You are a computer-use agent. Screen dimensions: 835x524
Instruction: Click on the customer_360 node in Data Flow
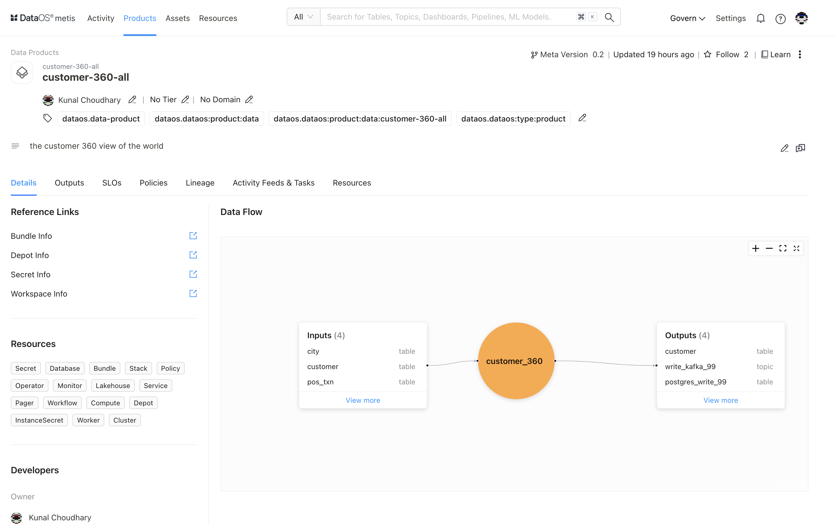pos(514,361)
